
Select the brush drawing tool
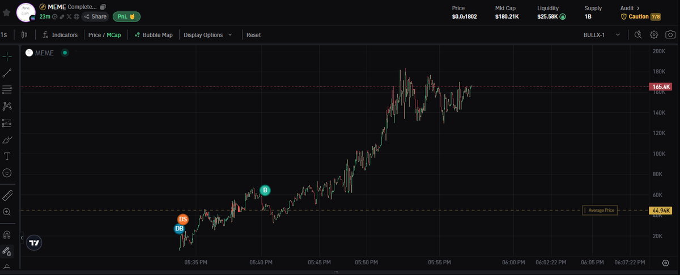(x=7, y=139)
